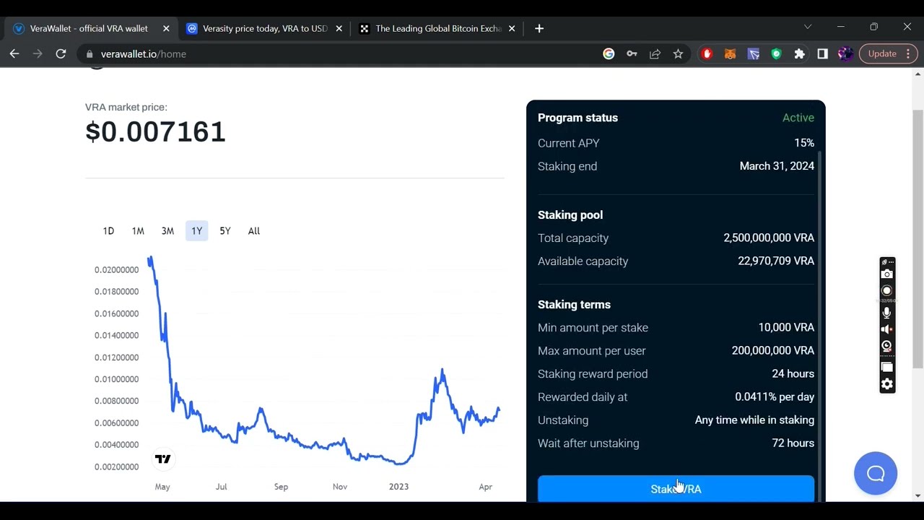Open the MetaMask fox extension

tap(730, 53)
